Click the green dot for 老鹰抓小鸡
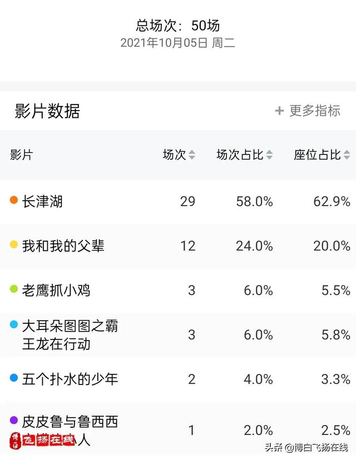Image resolution: width=356 pixels, height=460 pixels. (14, 289)
